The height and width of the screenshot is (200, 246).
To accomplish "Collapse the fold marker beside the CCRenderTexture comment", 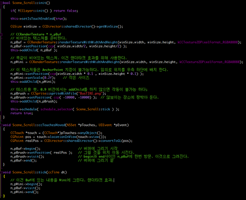I will pos(1,34).
